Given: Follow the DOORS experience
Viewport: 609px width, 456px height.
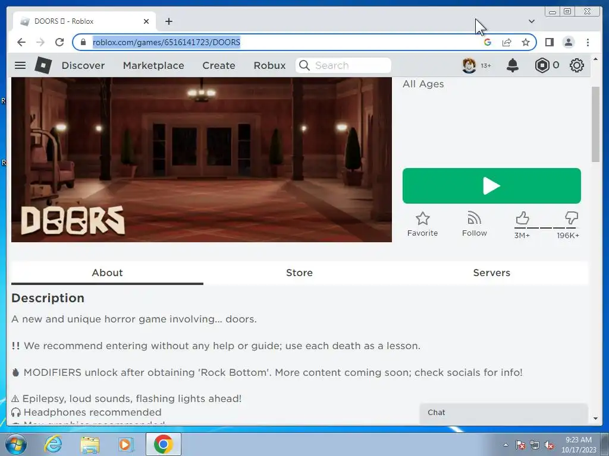Looking at the screenshot, I should [x=474, y=224].
